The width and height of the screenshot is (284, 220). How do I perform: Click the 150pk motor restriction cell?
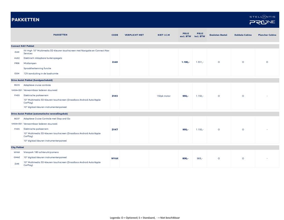click(164, 96)
